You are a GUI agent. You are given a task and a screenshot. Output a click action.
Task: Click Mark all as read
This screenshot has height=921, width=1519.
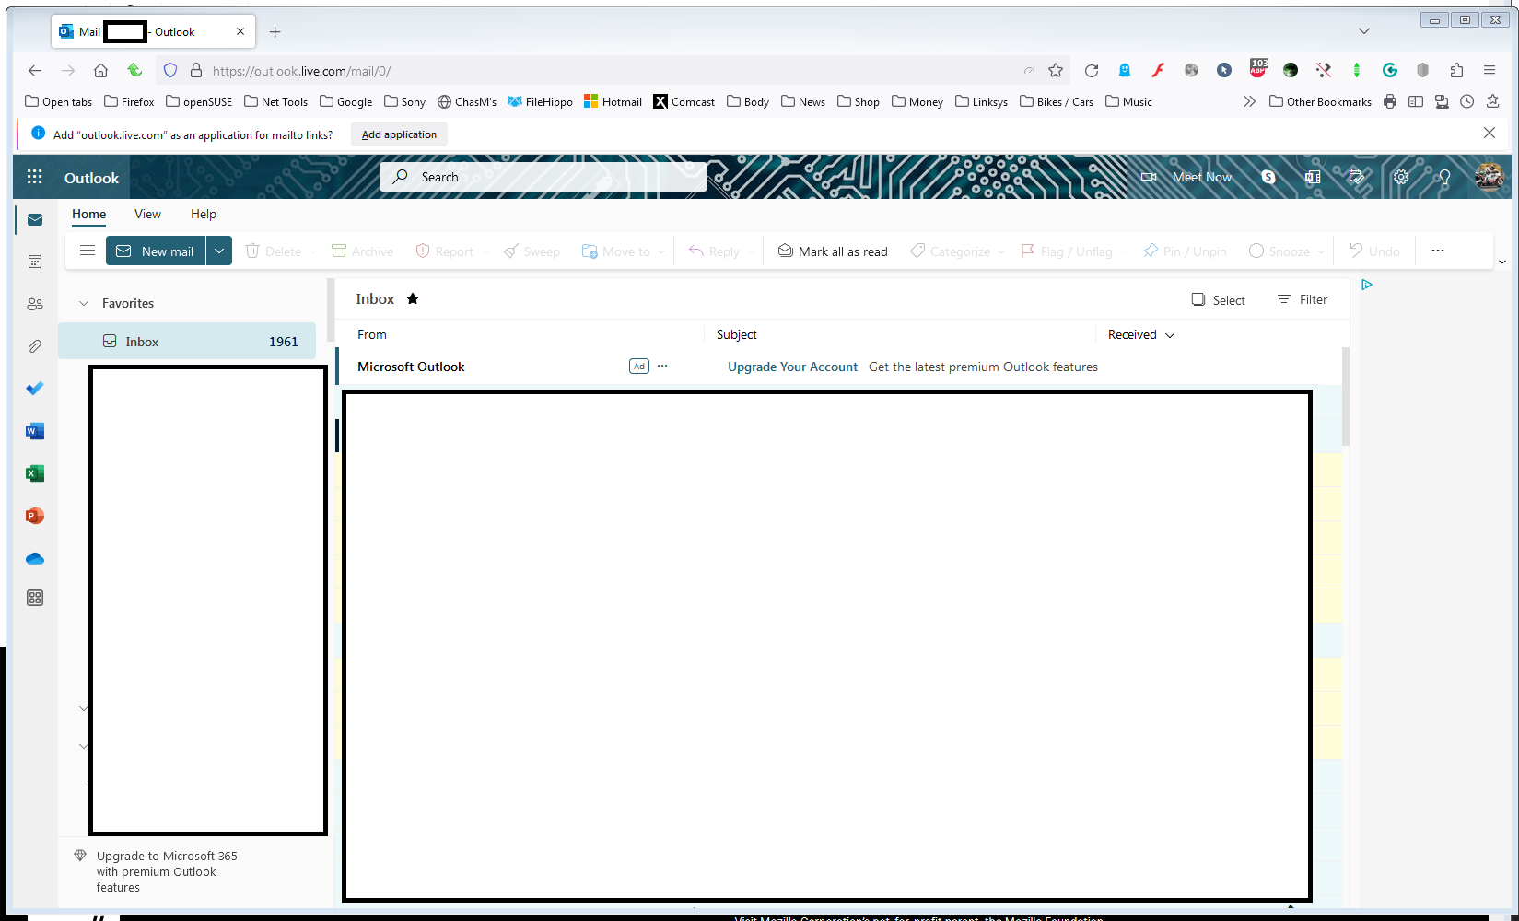(x=833, y=251)
